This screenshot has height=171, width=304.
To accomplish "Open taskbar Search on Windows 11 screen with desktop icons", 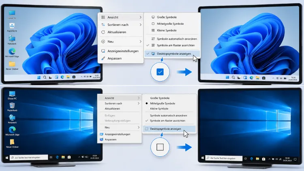I will click(45, 77).
